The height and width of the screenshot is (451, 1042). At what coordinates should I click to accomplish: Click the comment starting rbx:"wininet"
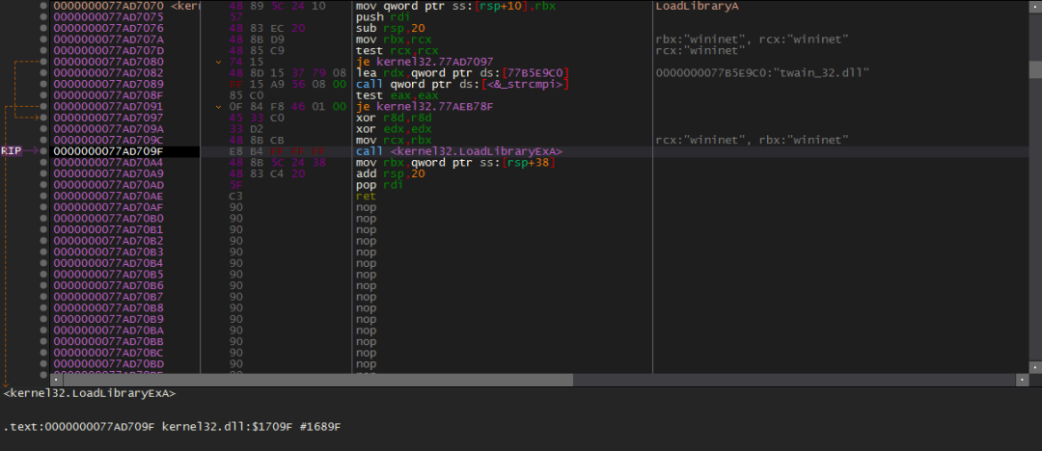pyautogui.click(x=752, y=40)
